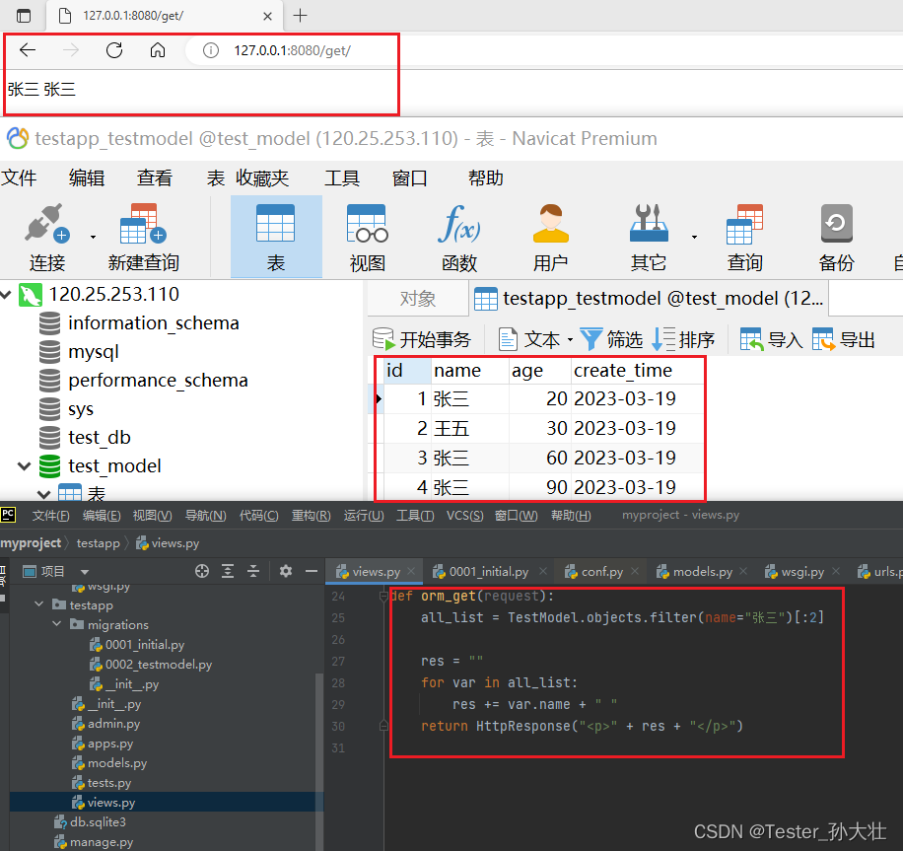
Task: Open the 连接 dropdown arrow
Action: pos(93,237)
